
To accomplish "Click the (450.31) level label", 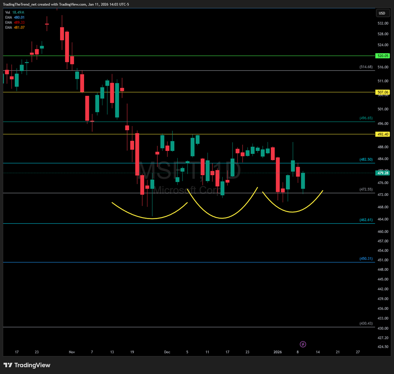I will 366,259.
